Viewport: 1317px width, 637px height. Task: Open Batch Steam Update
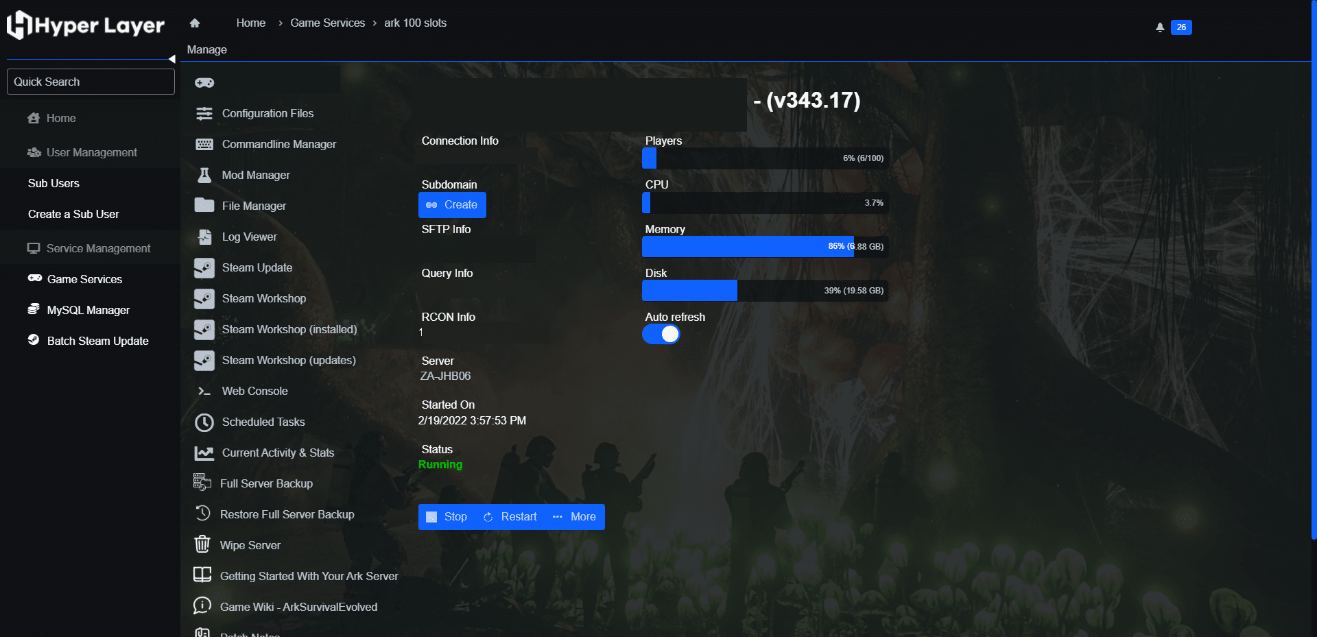[97, 341]
